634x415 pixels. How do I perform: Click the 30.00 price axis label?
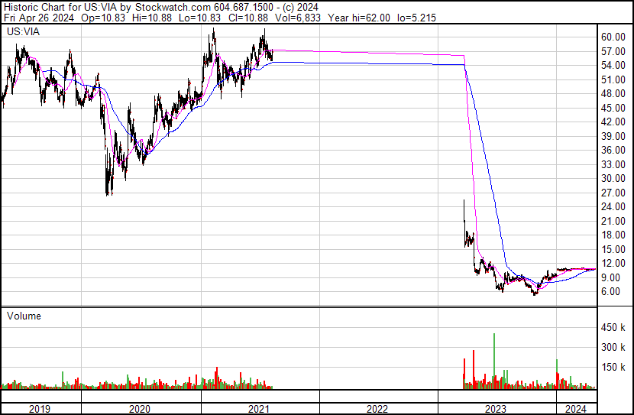point(613,178)
